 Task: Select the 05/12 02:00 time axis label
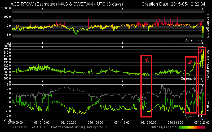pos(149,122)
